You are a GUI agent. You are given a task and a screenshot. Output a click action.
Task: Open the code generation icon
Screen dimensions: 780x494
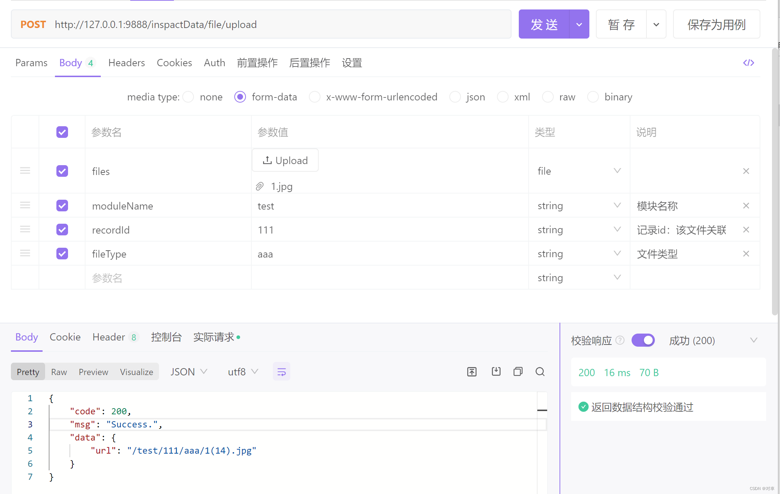pyautogui.click(x=748, y=63)
